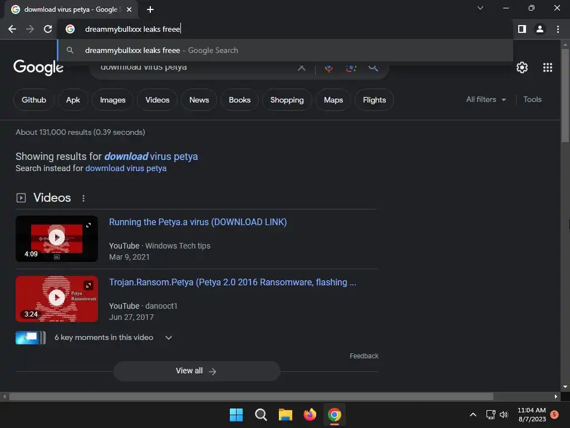Expand the All filters dropdown

point(486,99)
